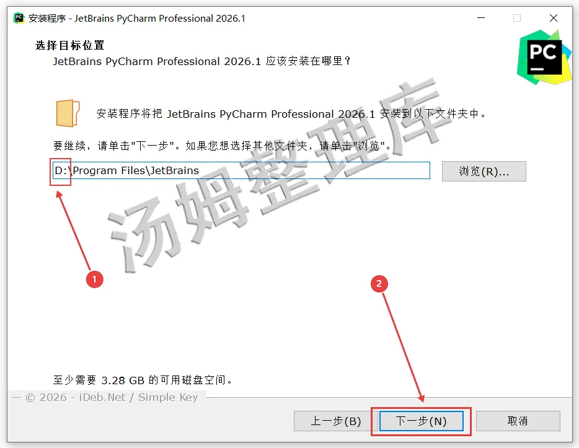The width and height of the screenshot is (579, 448).
Task: Minimize the installer window
Action: tap(481, 18)
